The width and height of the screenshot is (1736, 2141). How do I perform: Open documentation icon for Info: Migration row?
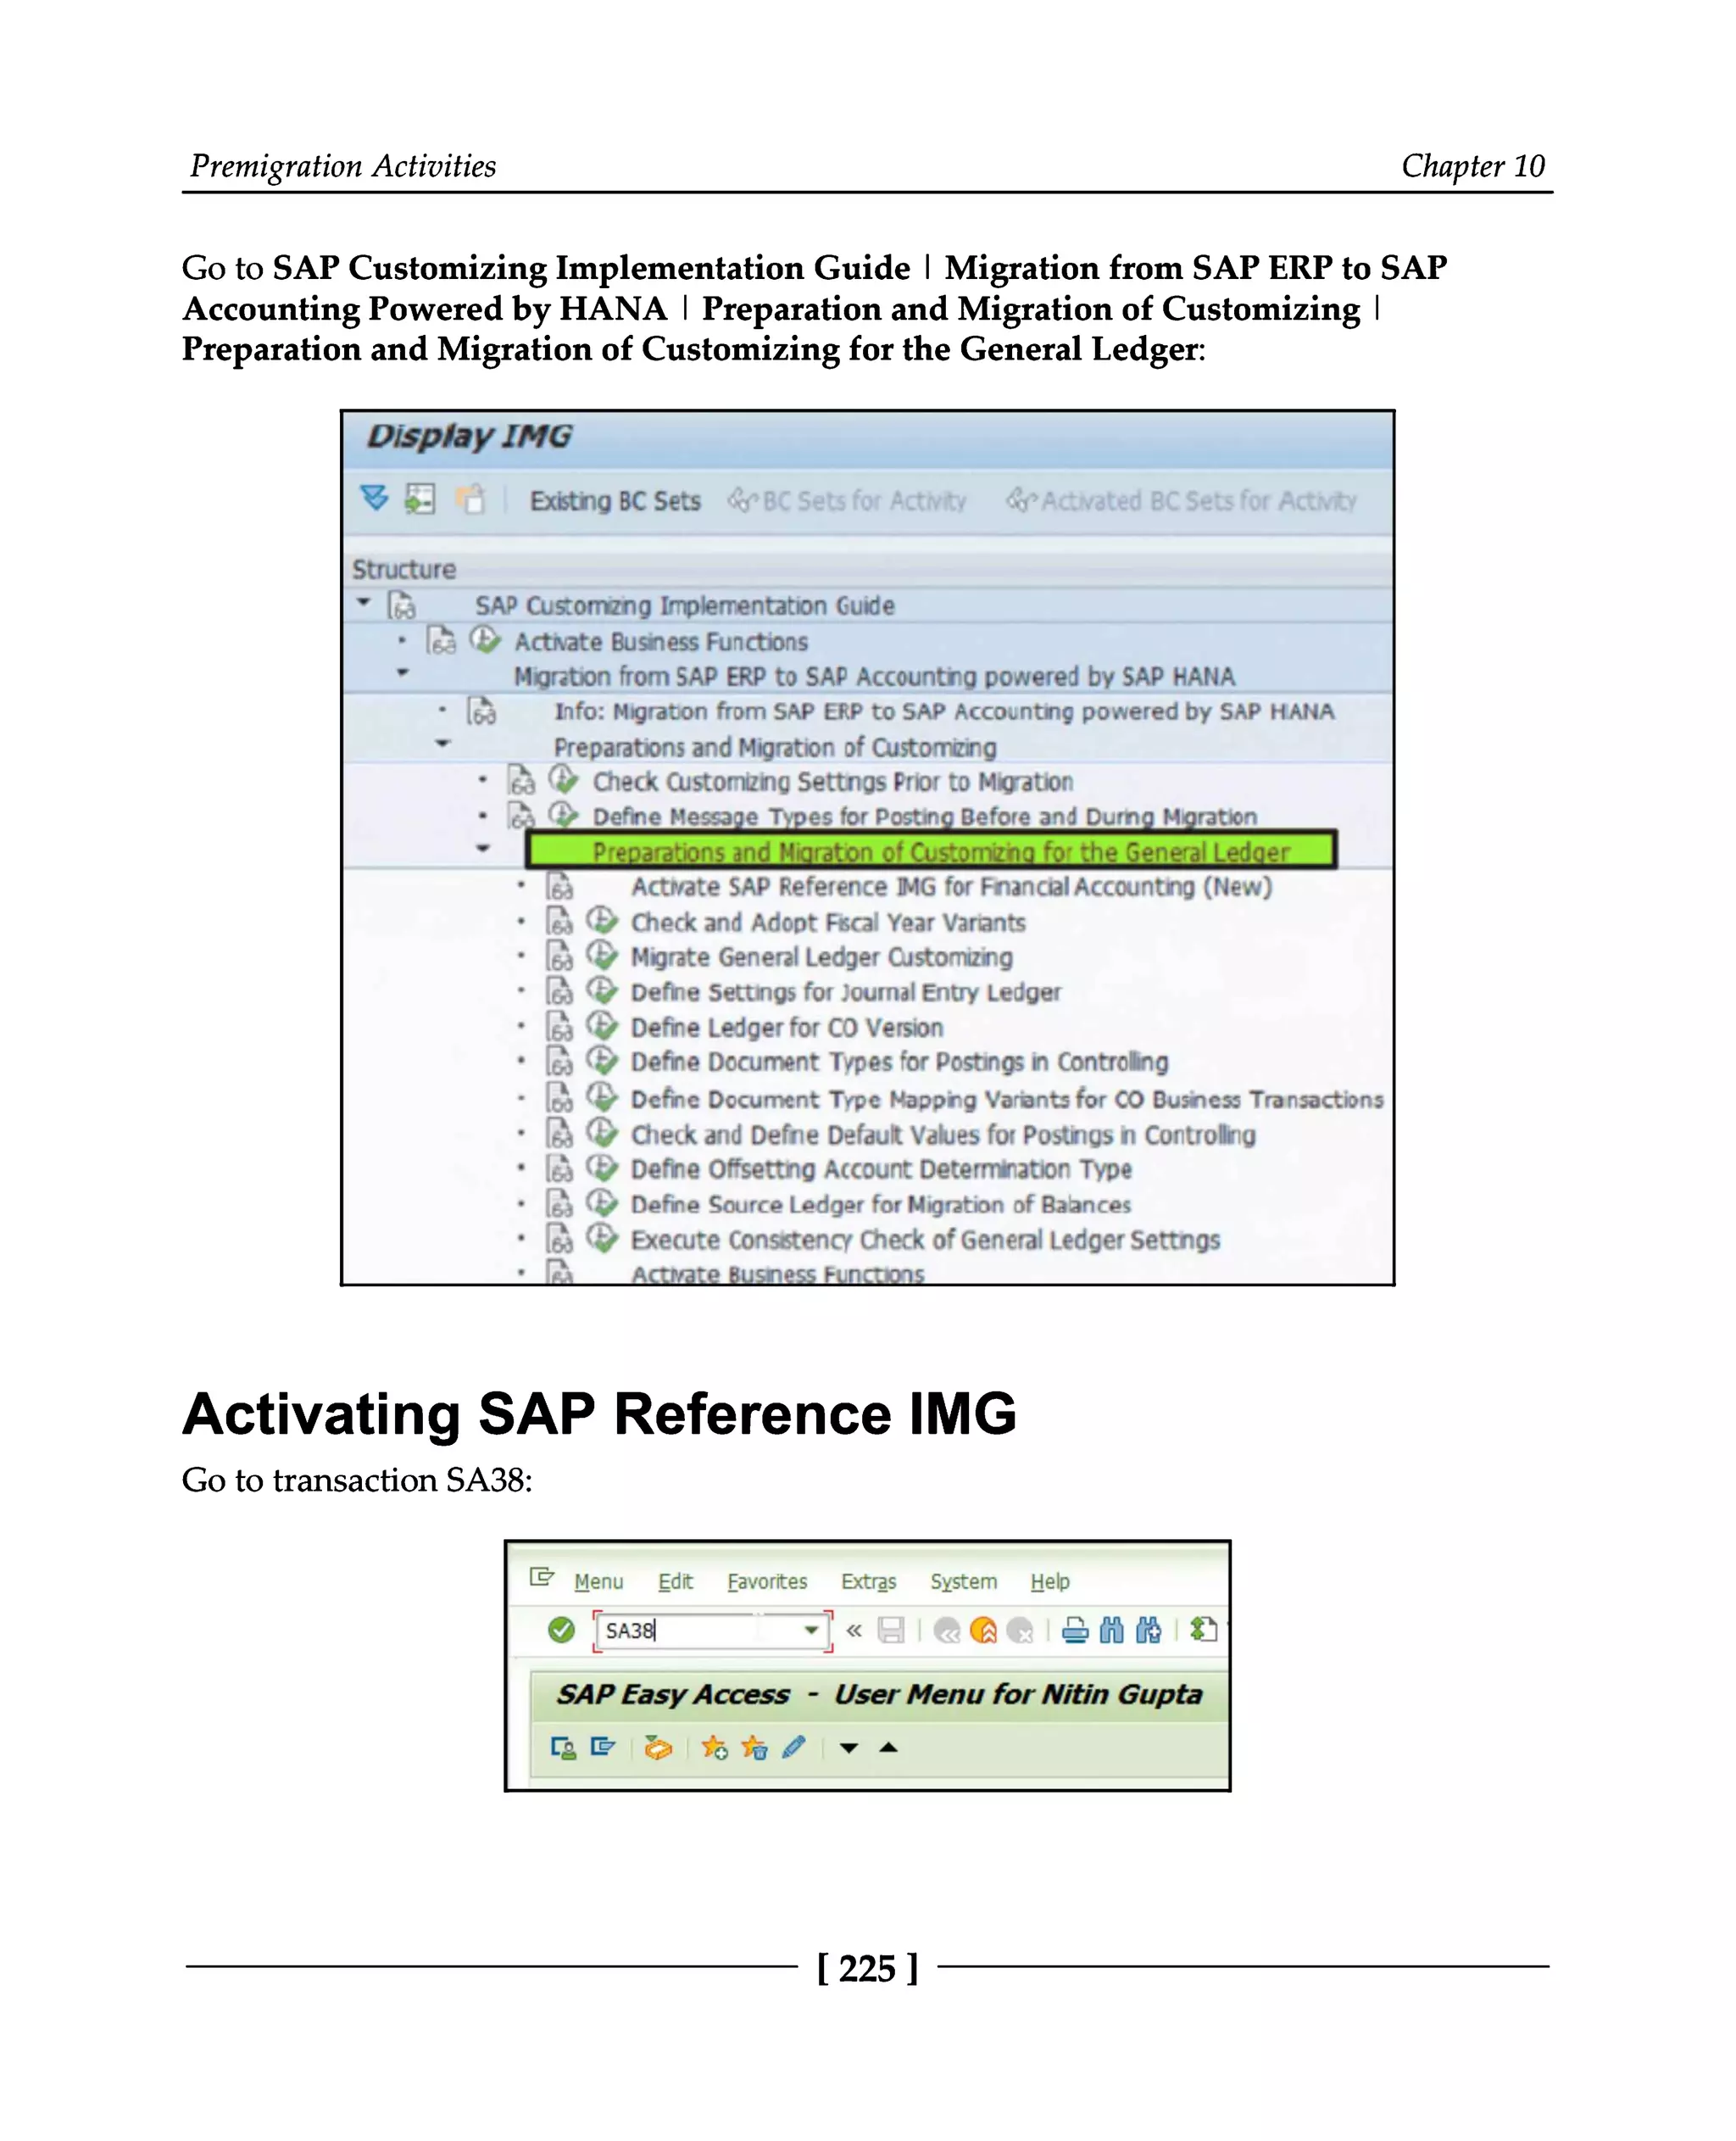click(481, 711)
